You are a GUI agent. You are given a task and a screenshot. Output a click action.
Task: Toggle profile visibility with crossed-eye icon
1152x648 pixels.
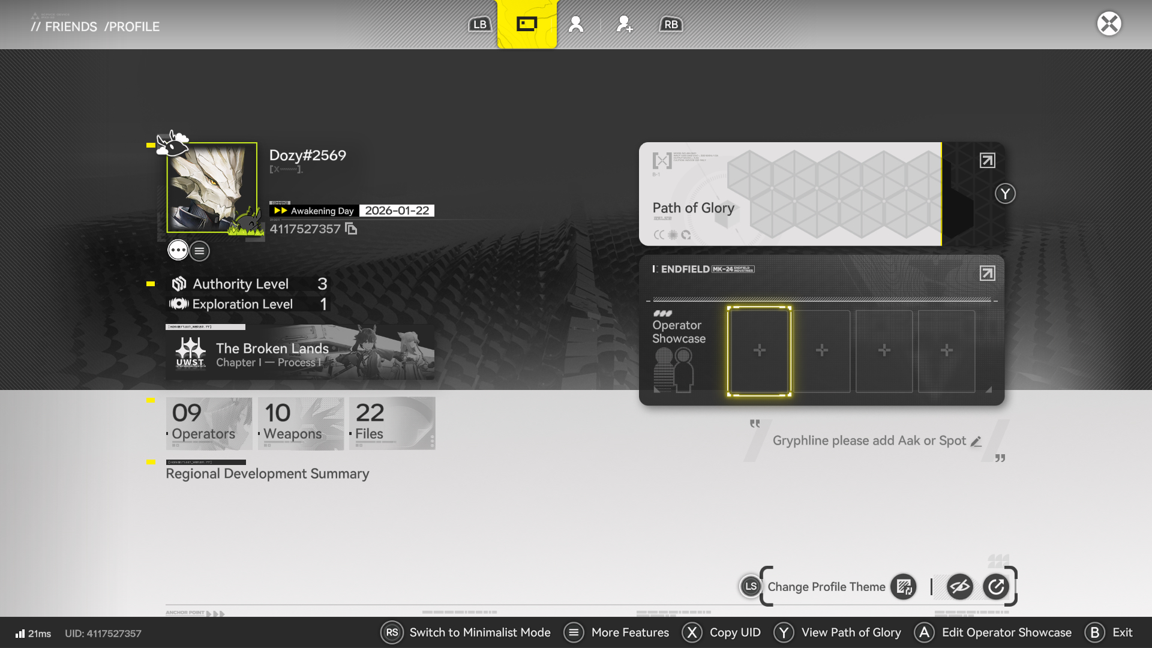click(x=959, y=587)
